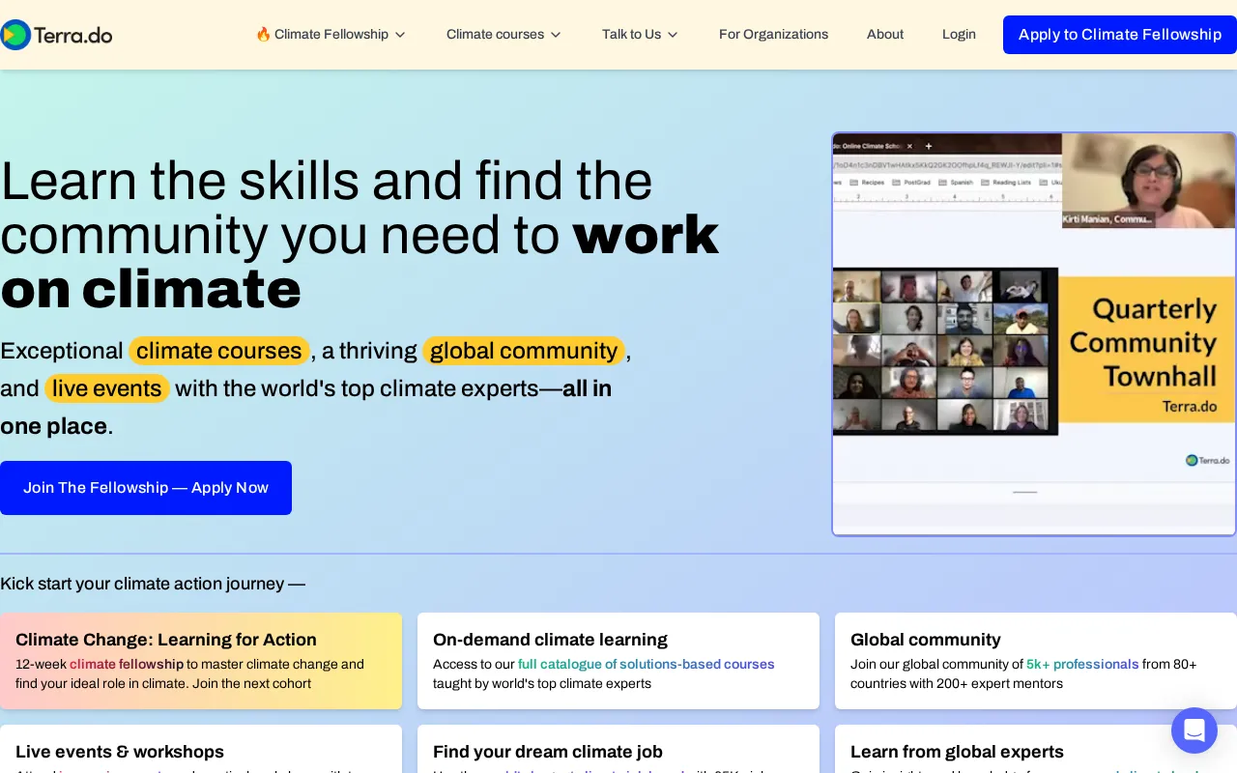
Task: Expand the Climate courses dropdown chevron
Action: (556, 35)
